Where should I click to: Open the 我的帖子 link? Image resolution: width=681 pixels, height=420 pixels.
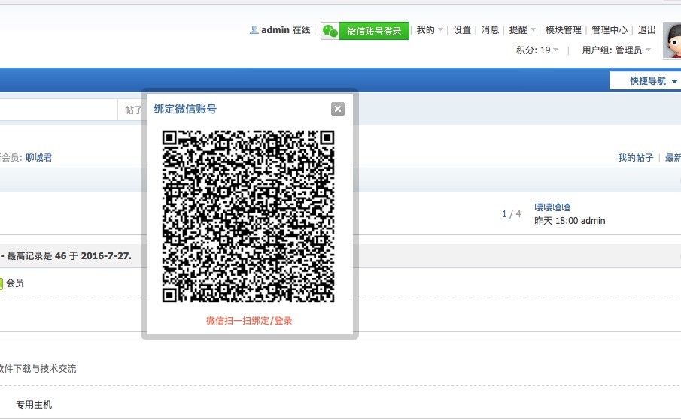(636, 158)
